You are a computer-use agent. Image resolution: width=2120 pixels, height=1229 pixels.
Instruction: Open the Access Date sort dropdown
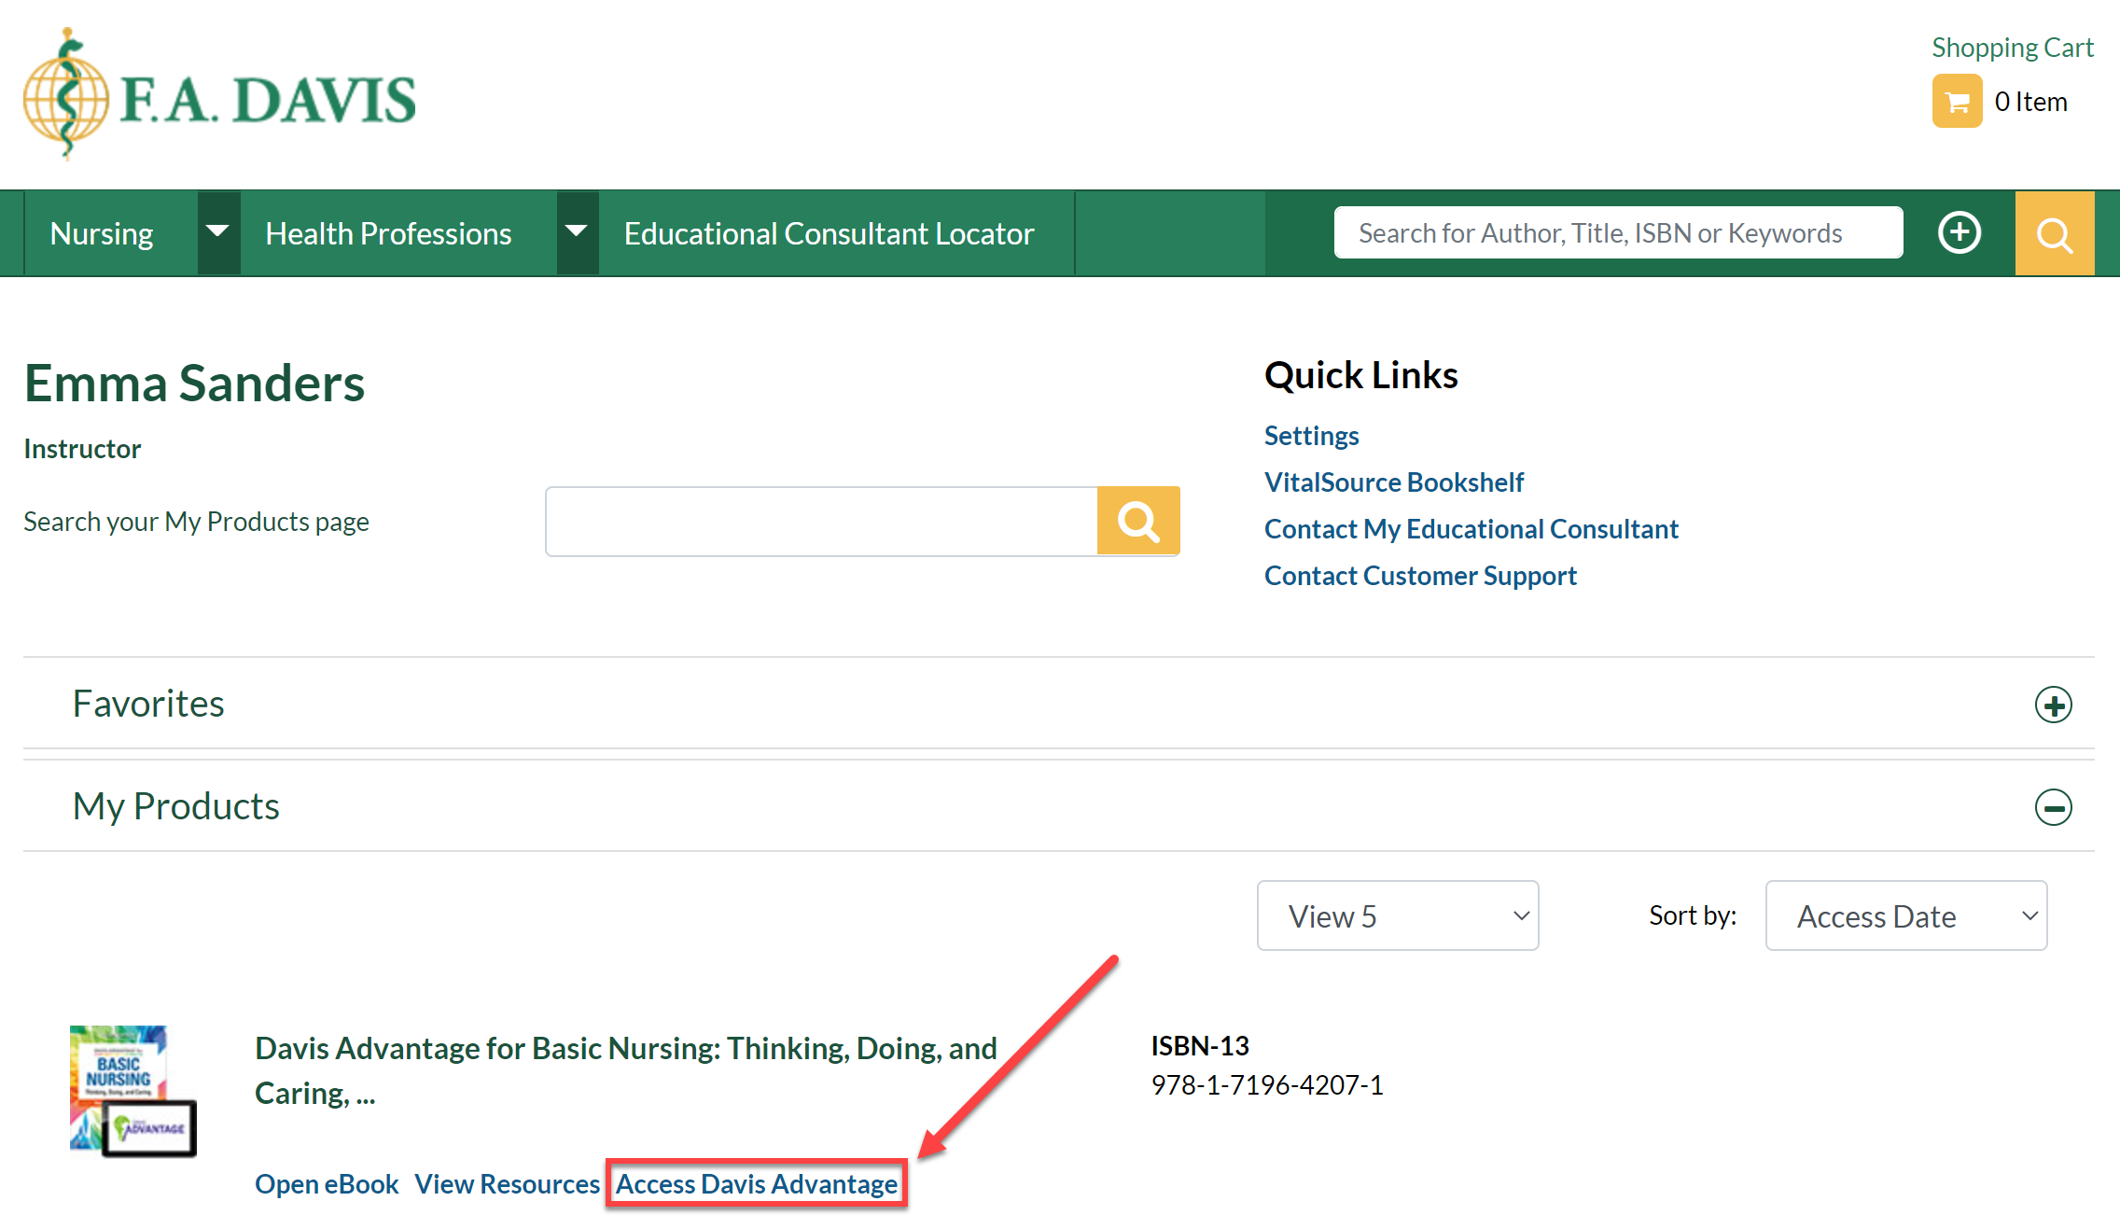click(x=1905, y=915)
